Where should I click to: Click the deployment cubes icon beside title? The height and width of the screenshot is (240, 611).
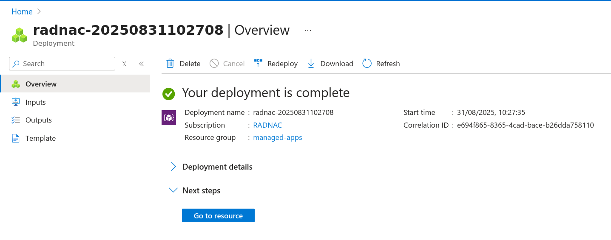click(x=19, y=35)
